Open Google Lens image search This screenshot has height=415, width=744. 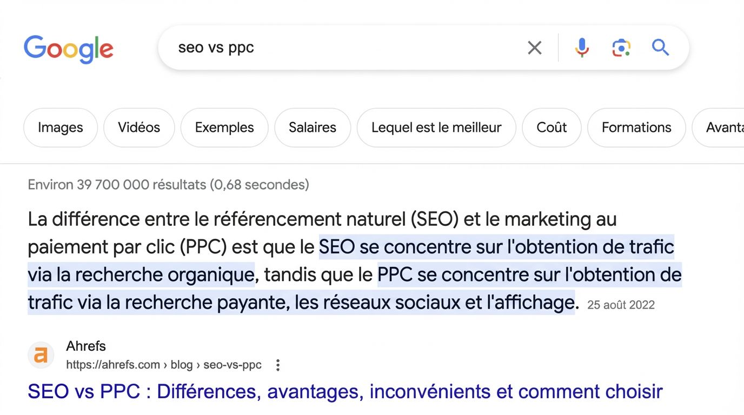[x=621, y=48]
